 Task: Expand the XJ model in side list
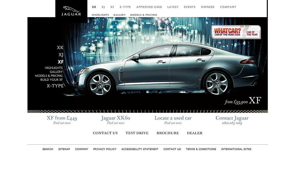[61, 55]
